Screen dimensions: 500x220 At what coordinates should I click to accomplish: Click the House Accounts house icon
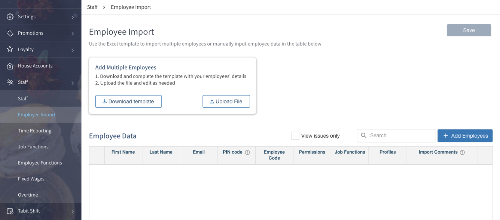pos(10,66)
